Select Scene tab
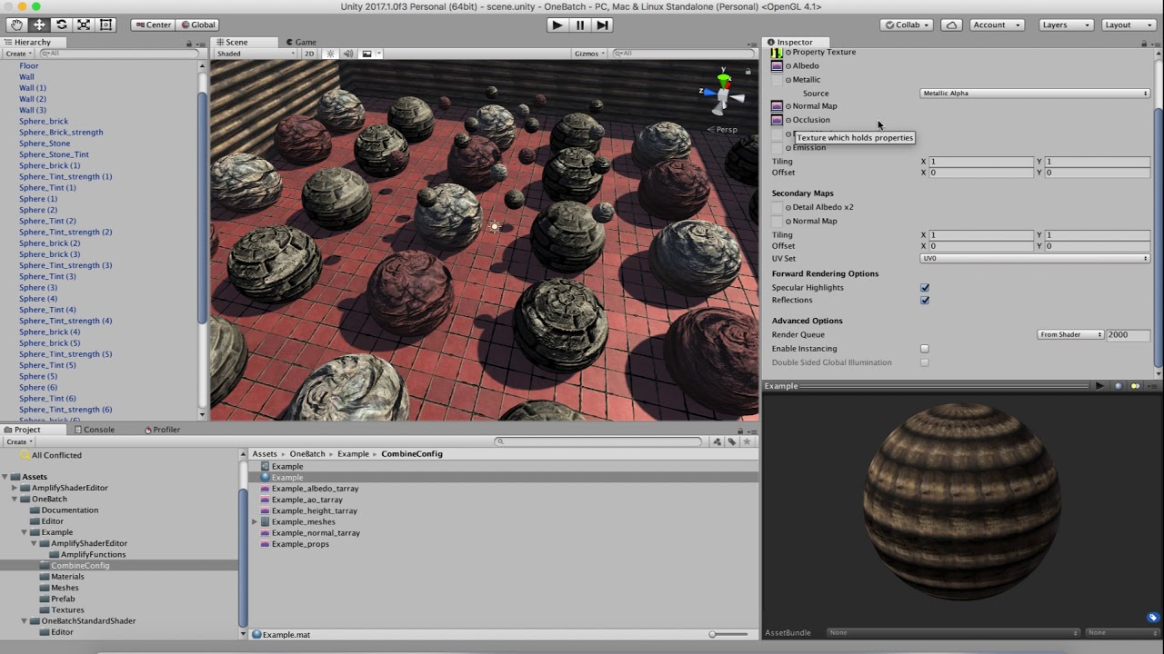The width and height of the screenshot is (1164, 654). coord(232,42)
